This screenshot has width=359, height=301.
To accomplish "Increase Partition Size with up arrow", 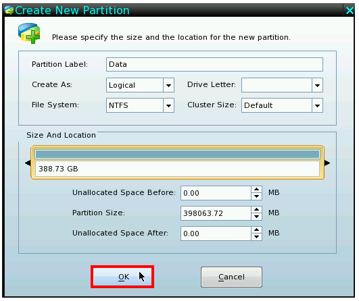I will coord(256,209).
